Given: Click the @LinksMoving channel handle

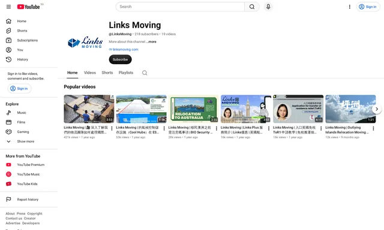Looking at the screenshot, I should coord(120,34).
